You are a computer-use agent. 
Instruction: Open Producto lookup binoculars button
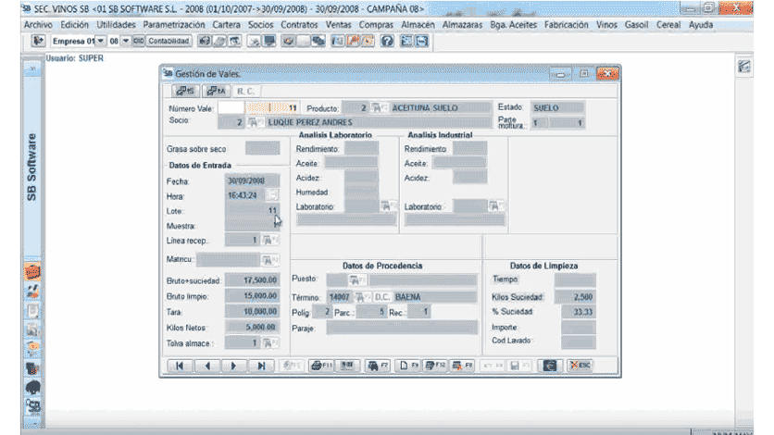(380, 108)
